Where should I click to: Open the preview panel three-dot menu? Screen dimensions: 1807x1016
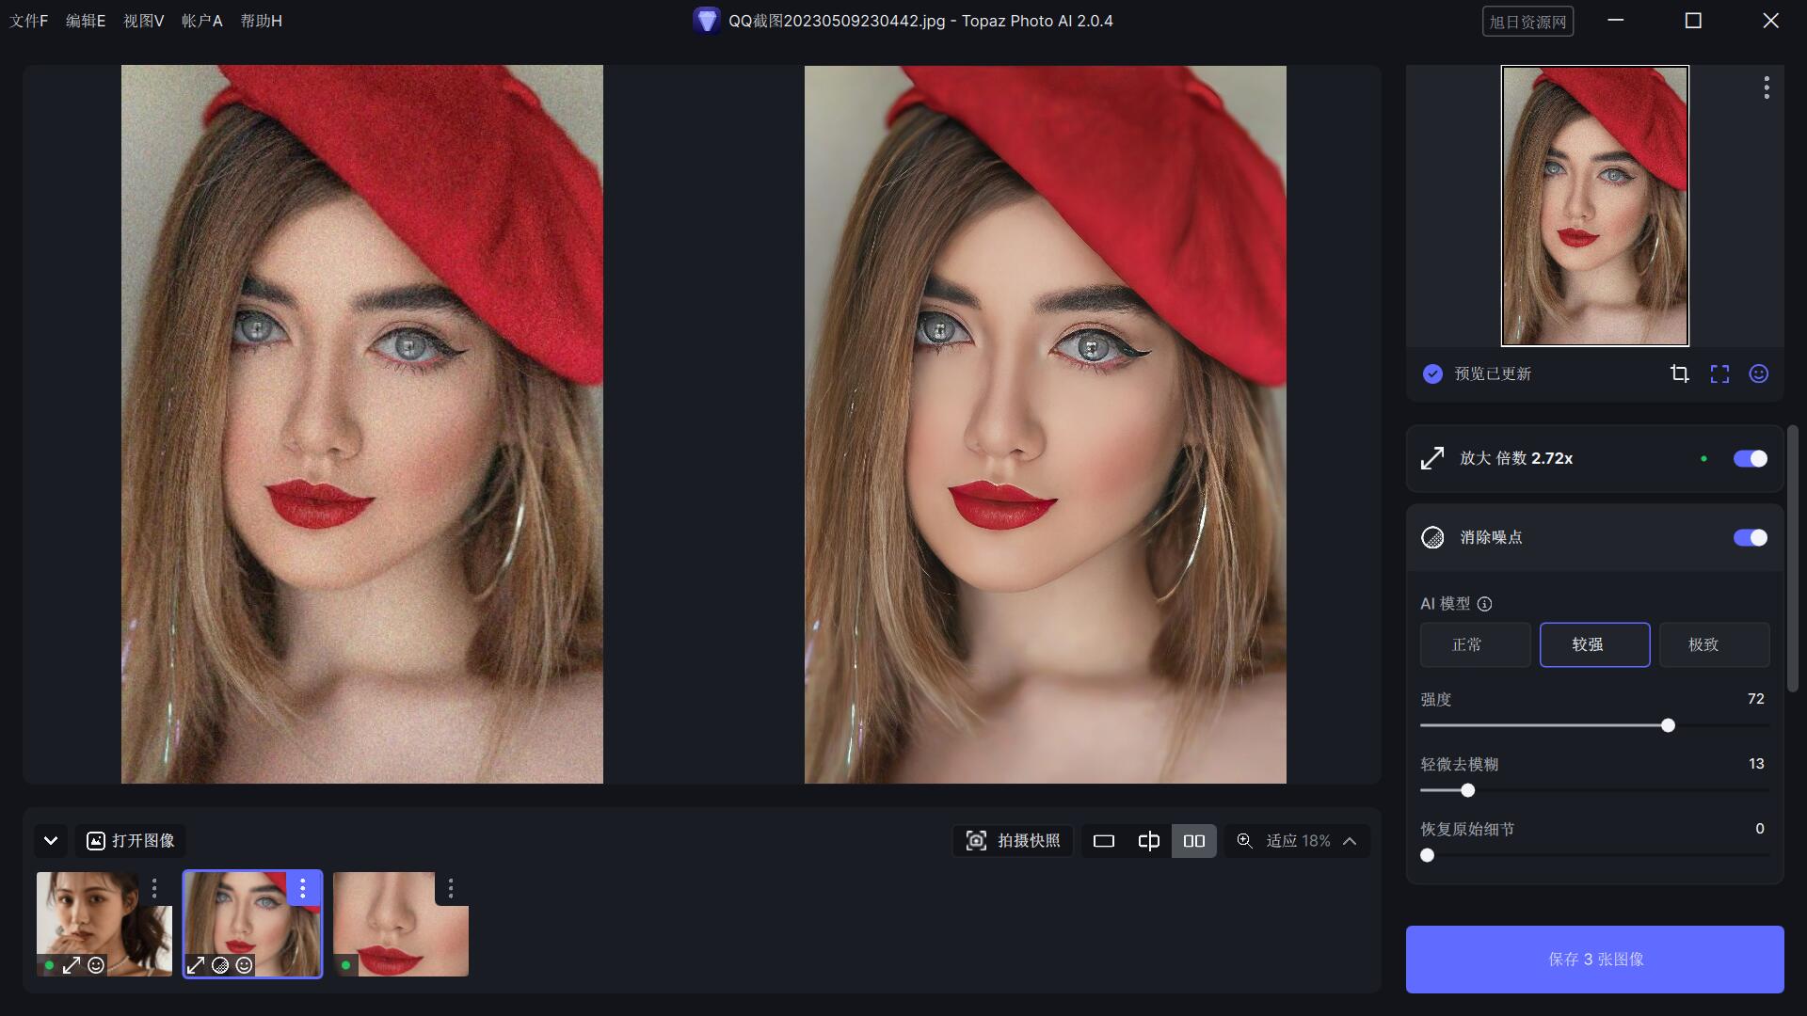(1767, 87)
